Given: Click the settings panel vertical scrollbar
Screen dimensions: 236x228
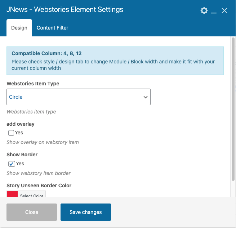Looking at the screenshot, I should click(233, 108).
